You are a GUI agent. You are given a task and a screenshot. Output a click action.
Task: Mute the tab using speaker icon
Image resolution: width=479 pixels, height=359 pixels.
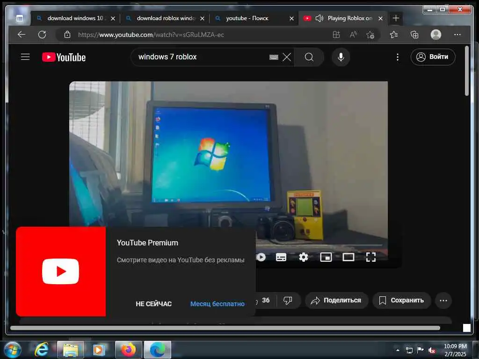[319, 18]
